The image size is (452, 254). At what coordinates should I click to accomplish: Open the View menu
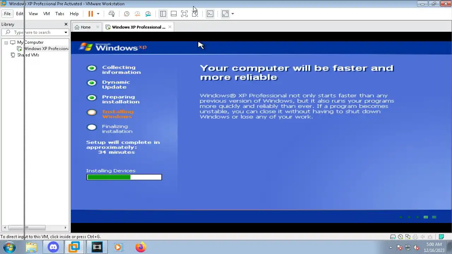(33, 14)
